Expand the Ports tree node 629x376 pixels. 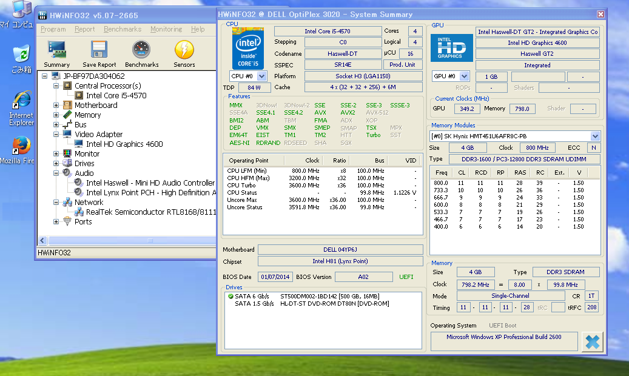pos(56,221)
